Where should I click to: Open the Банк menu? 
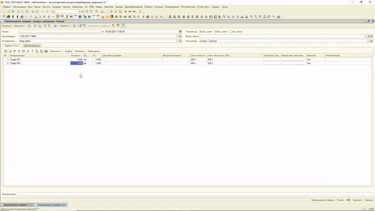point(30,7)
